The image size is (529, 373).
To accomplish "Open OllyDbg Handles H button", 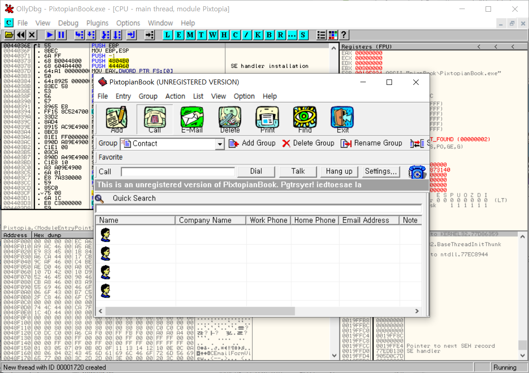I will pos(224,35).
